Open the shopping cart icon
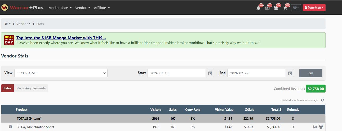 pyautogui.click(x=285, y=8)
